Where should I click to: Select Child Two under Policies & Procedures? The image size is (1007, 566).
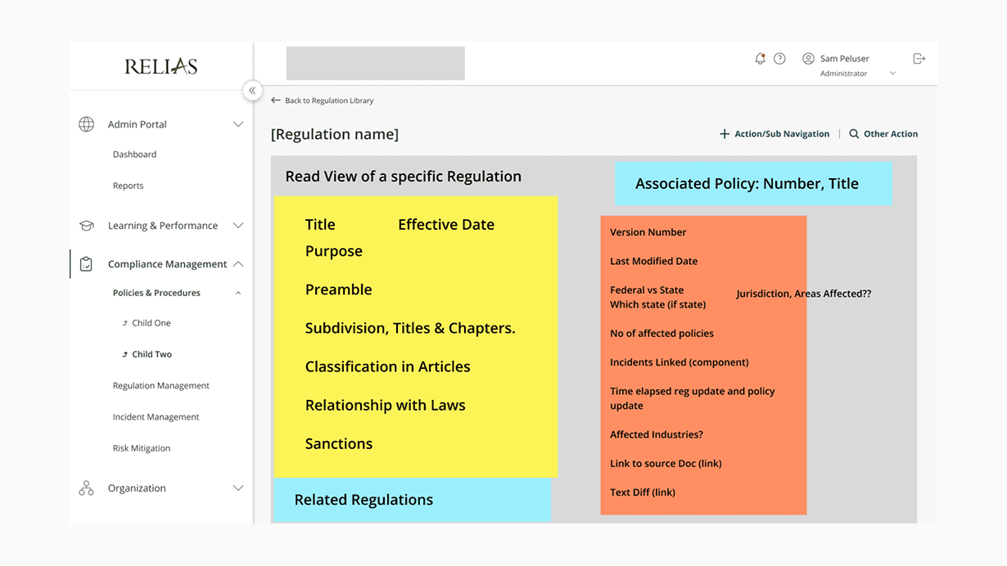point(151,355)
